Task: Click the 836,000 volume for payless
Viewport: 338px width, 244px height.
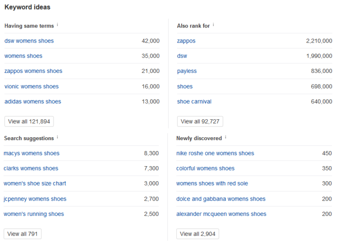Action: click(x=322, y=71)
